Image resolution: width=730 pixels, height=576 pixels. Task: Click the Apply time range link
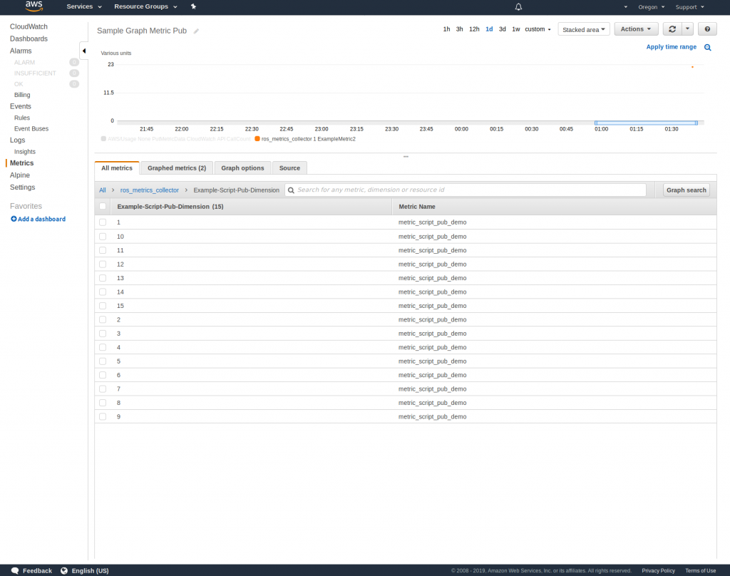point(671,46)
